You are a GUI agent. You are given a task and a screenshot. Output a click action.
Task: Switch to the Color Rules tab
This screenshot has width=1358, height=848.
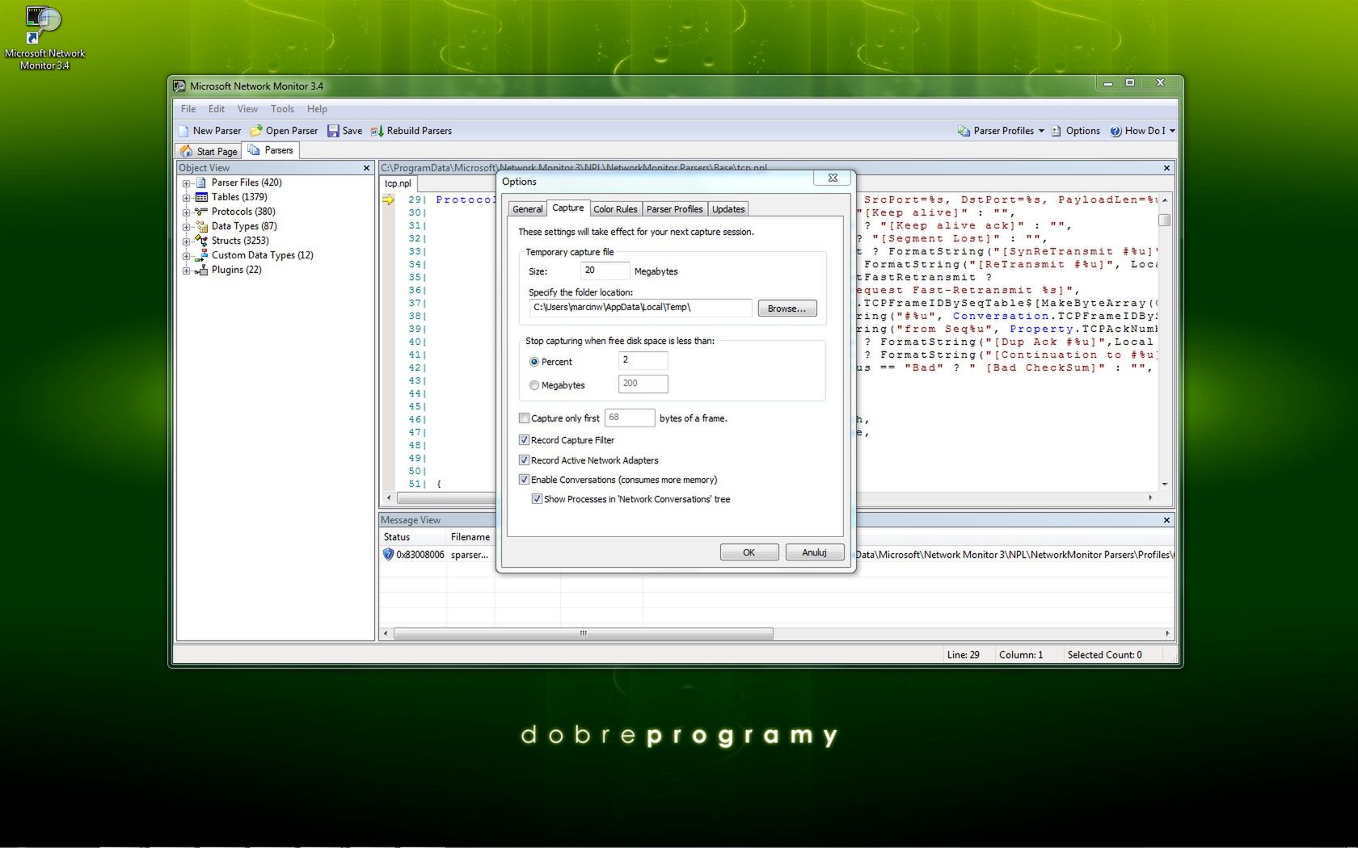tap(615, 209)
